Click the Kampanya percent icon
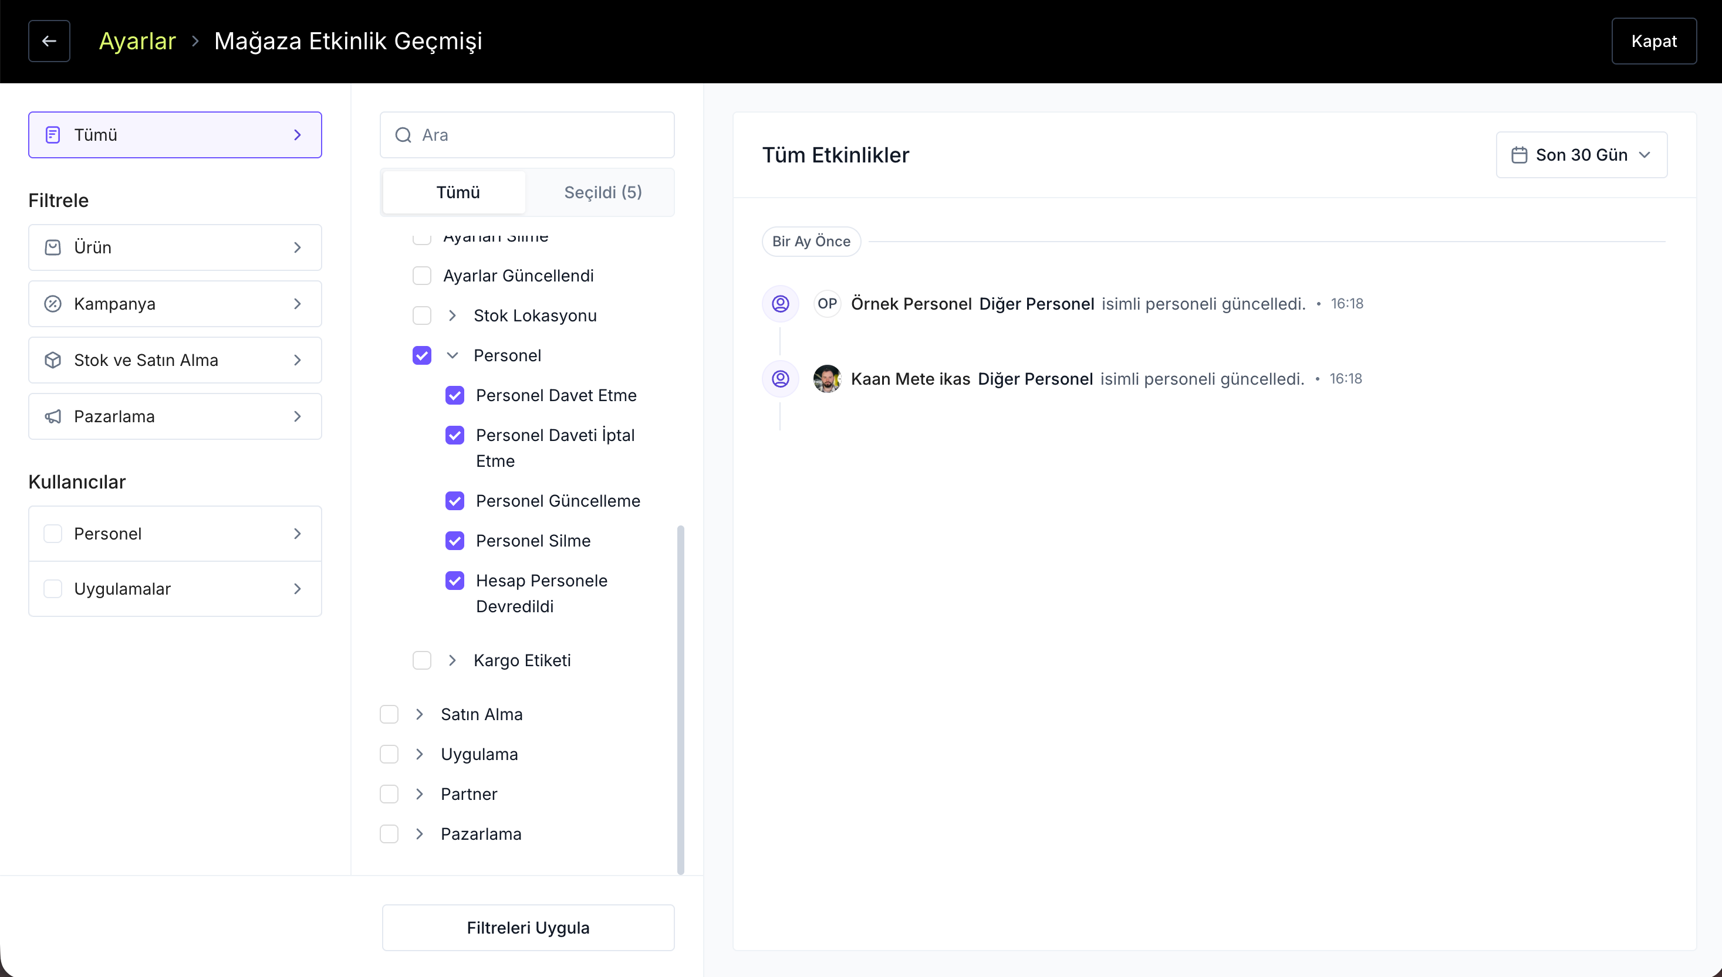Image resolution: width=1722 pixels, height=977 pixels. pos(53,304)
